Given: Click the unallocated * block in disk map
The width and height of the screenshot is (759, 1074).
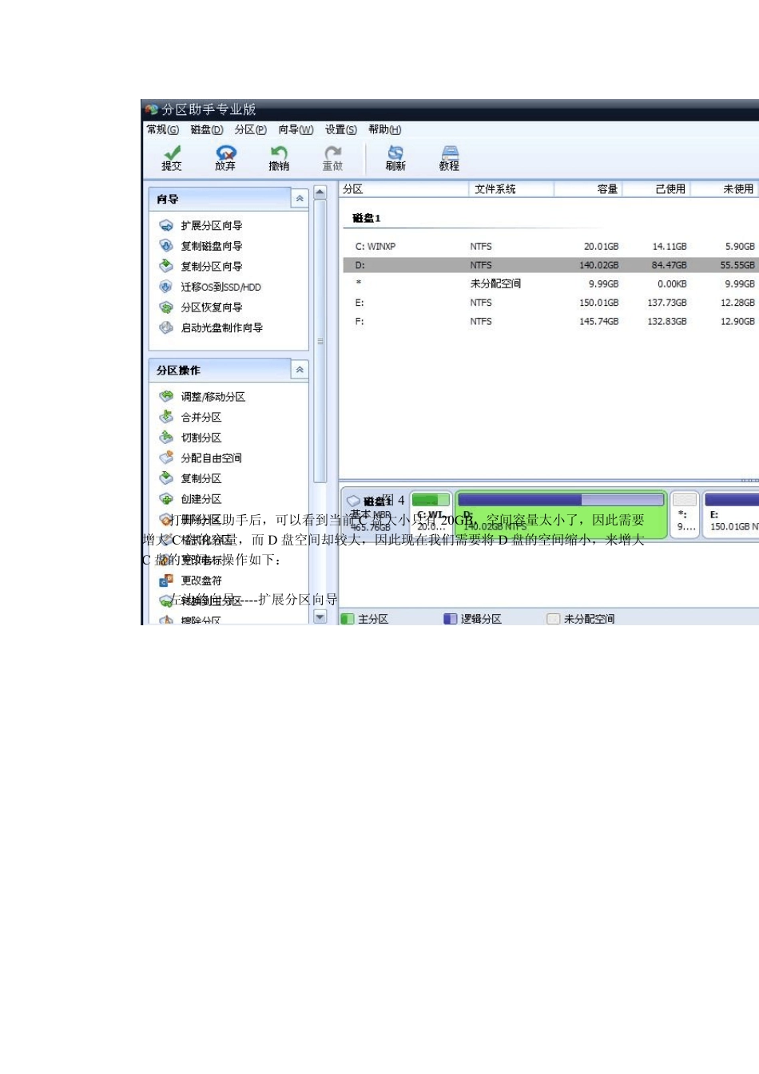Looking at the screenshot, I should point(685,515).
